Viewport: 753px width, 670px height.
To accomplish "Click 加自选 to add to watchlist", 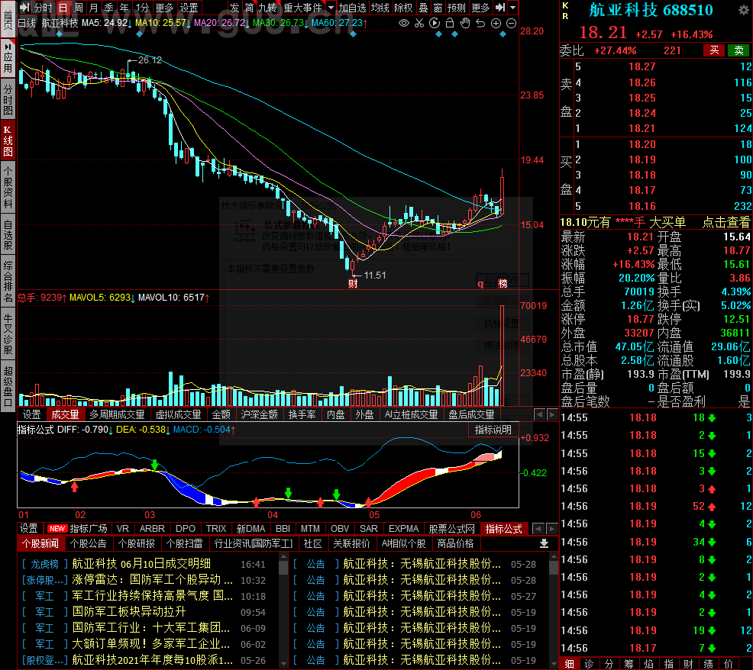I will [352, 8].
